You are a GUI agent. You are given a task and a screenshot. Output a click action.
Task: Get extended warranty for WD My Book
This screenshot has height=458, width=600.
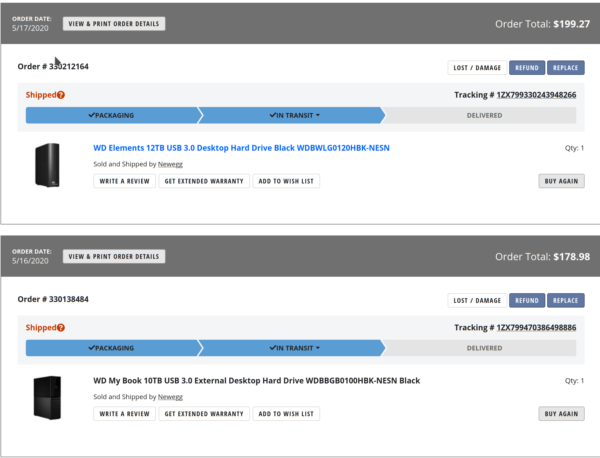[204, 414]
